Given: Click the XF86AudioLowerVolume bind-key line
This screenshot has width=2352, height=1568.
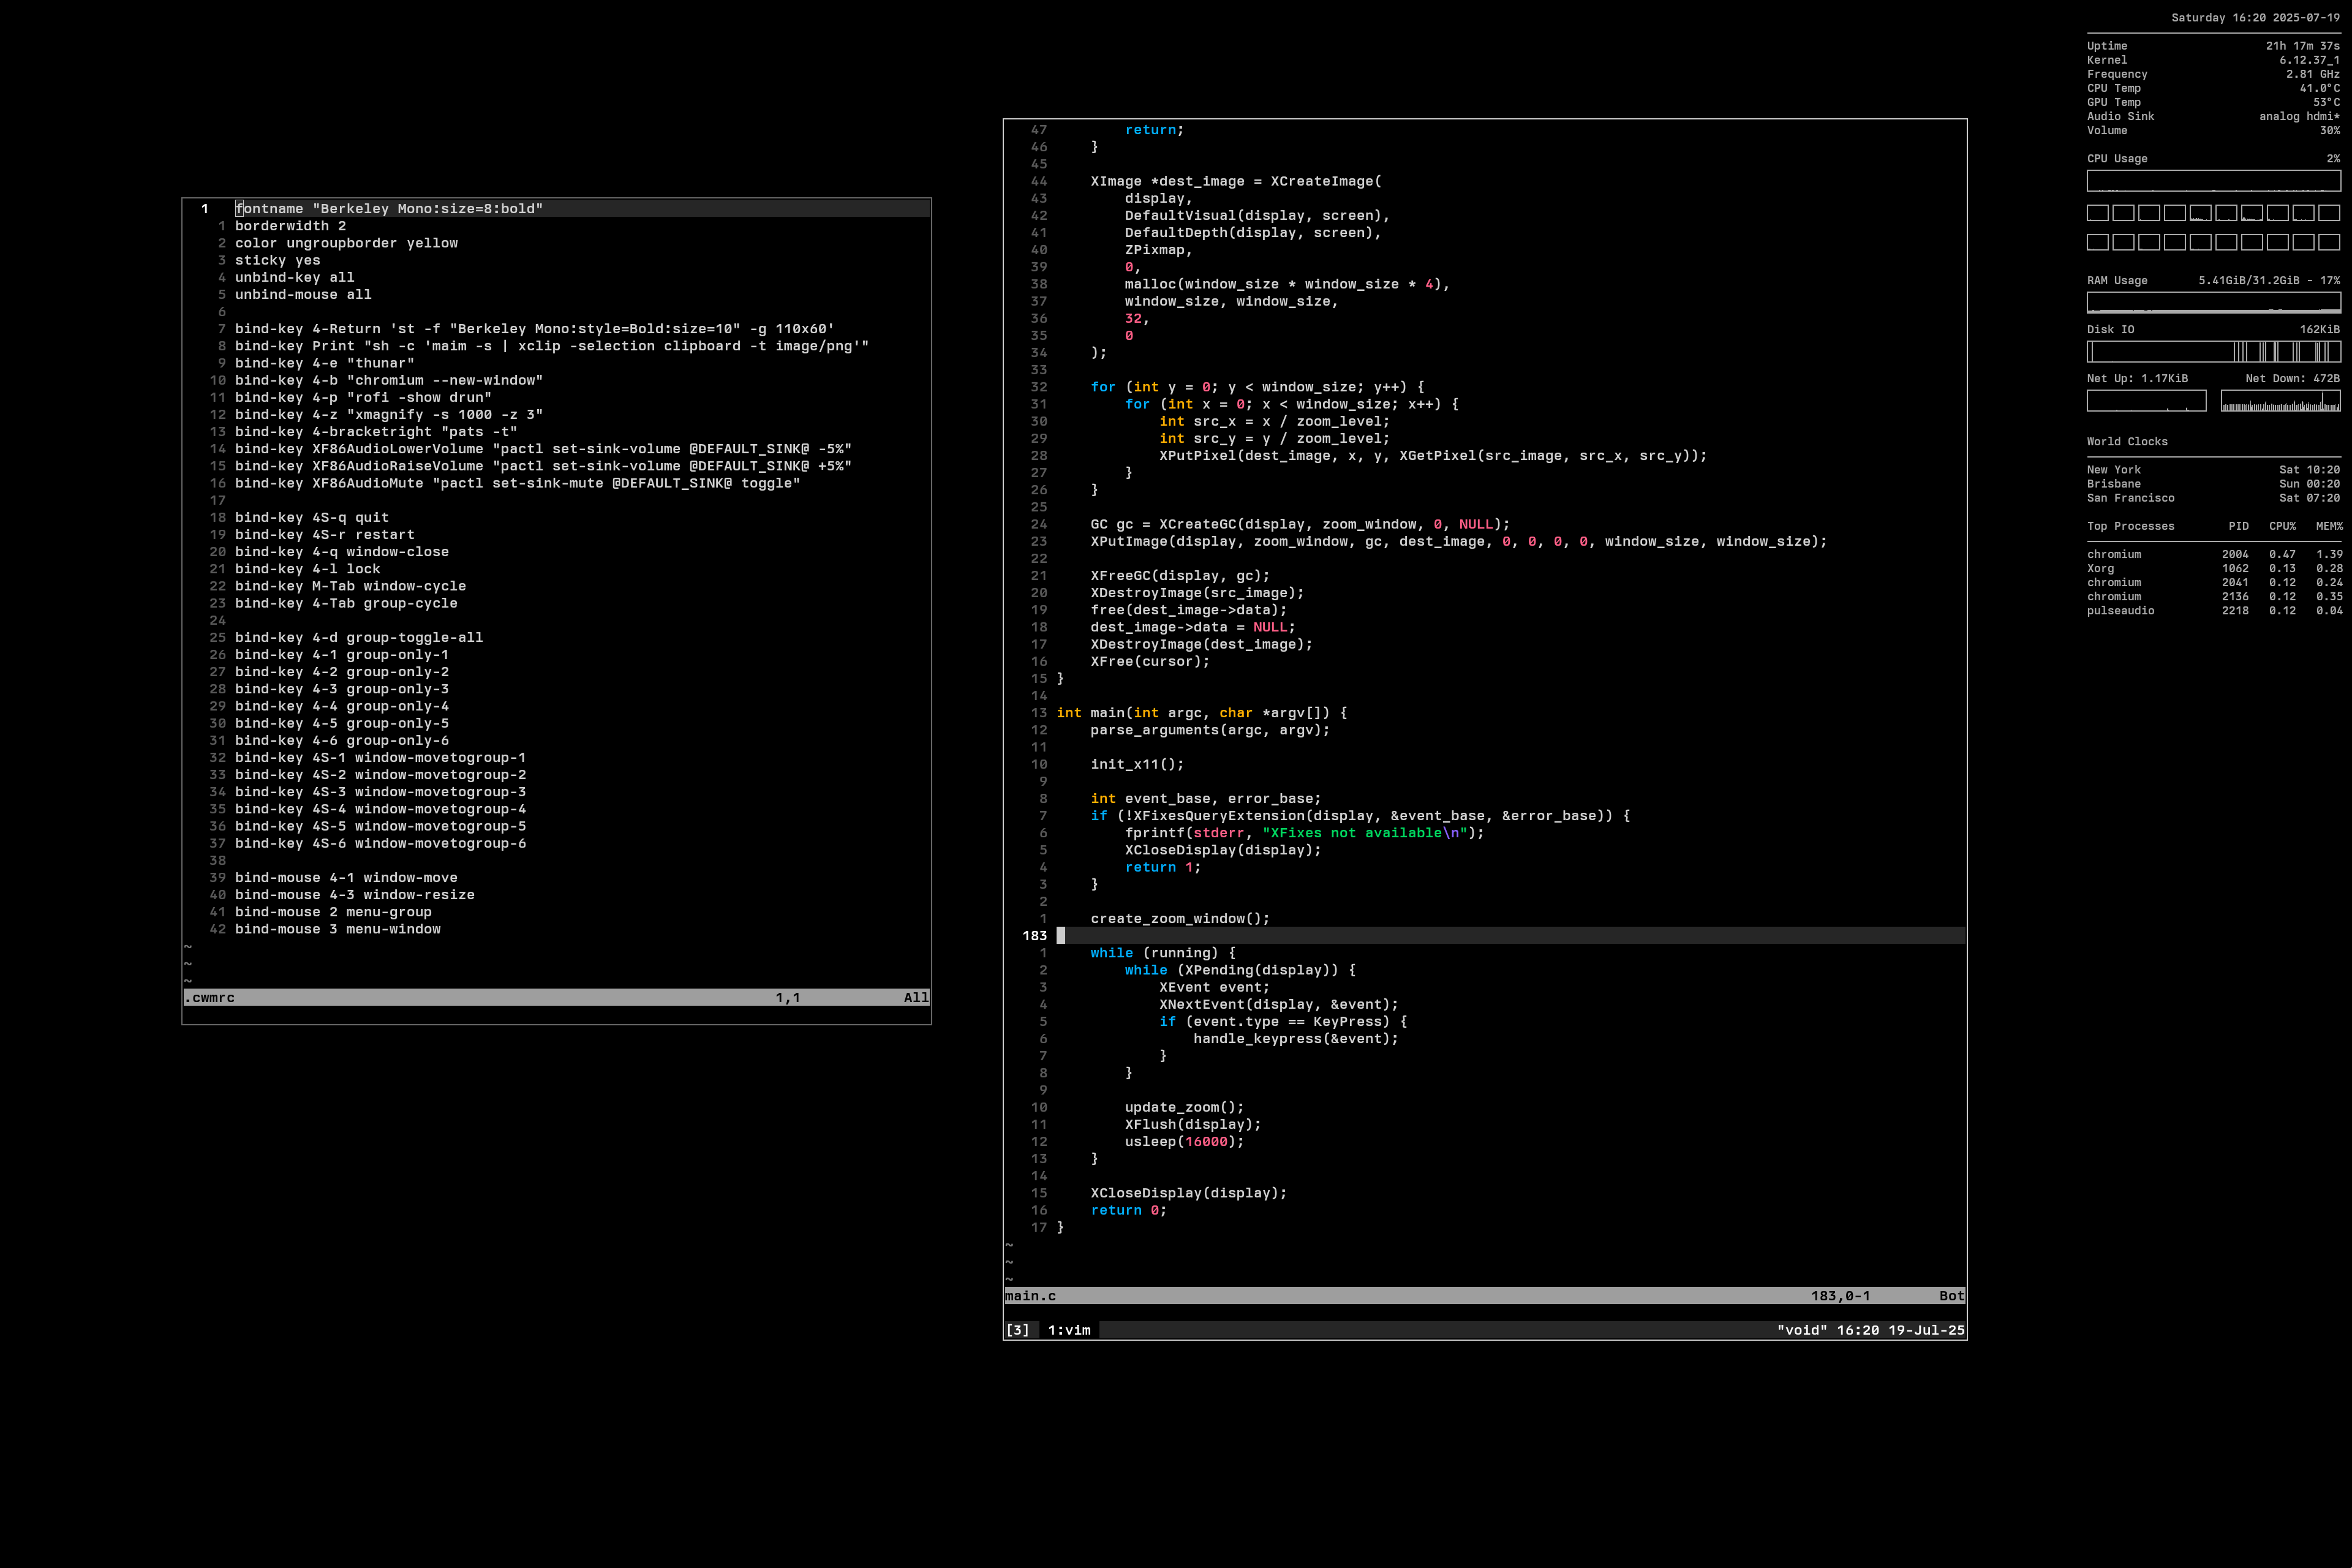Looking at the screenshot, I should click(543, 449).
